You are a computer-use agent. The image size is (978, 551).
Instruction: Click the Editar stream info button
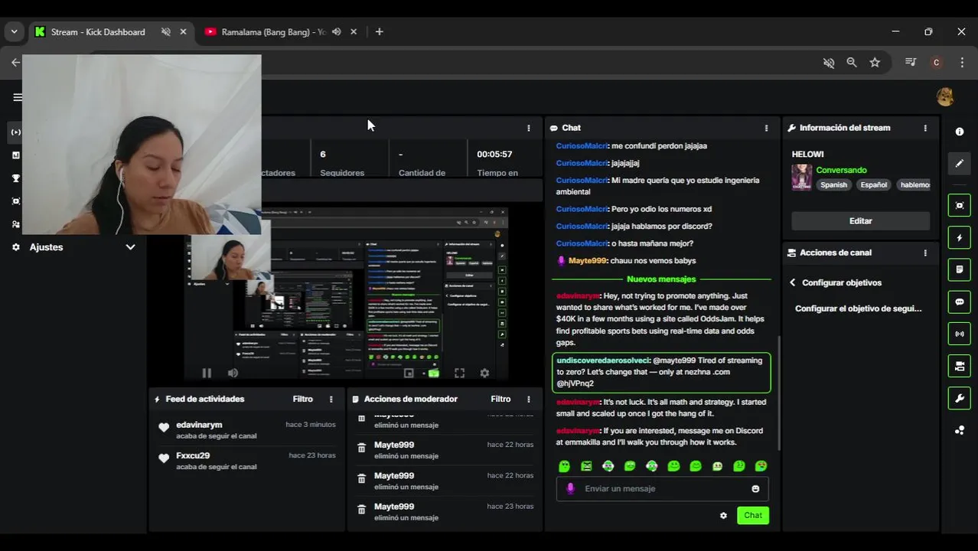(860, 220)
